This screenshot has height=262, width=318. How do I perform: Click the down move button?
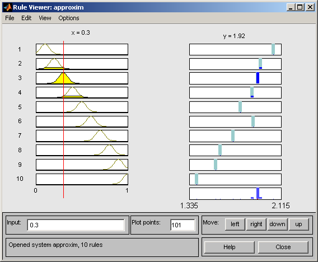coord(278,224)
